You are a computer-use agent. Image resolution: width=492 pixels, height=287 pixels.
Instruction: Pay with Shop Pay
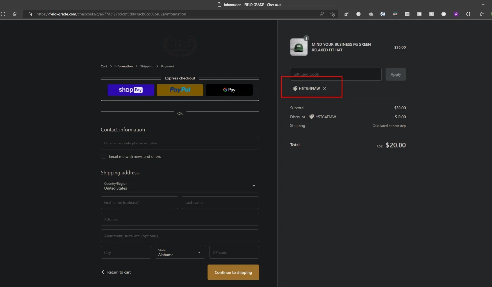coord(131,90)
